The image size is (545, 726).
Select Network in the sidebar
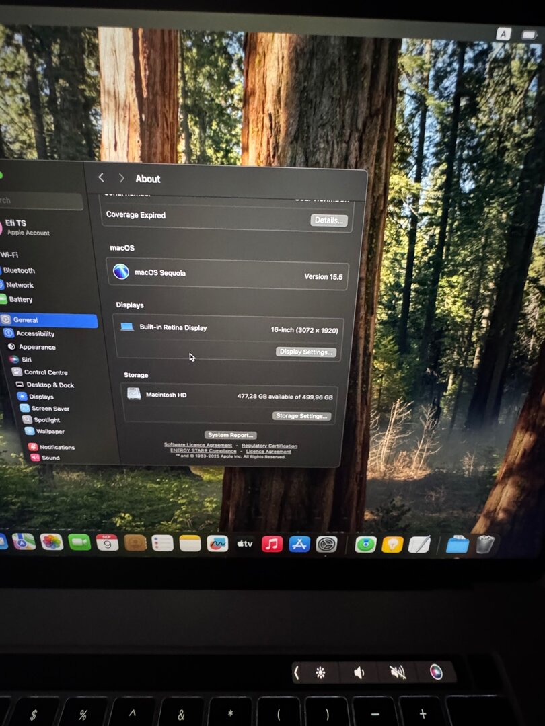pos(17,285)
